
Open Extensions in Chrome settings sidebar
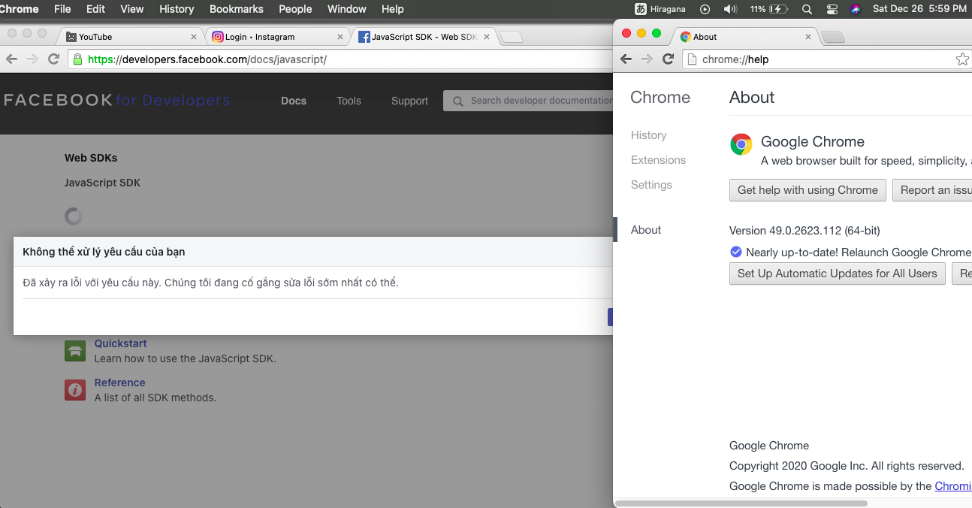659,160
